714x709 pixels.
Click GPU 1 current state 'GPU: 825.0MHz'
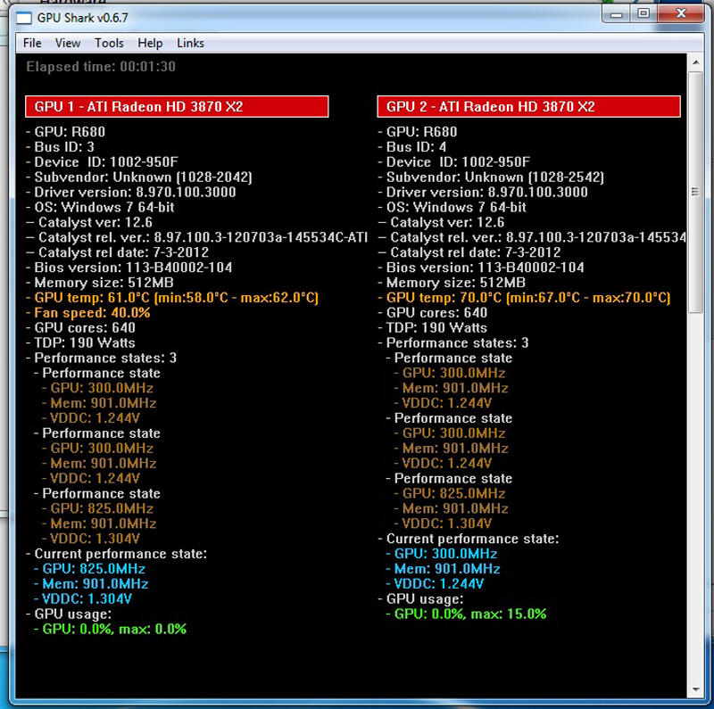pos(90,569)
